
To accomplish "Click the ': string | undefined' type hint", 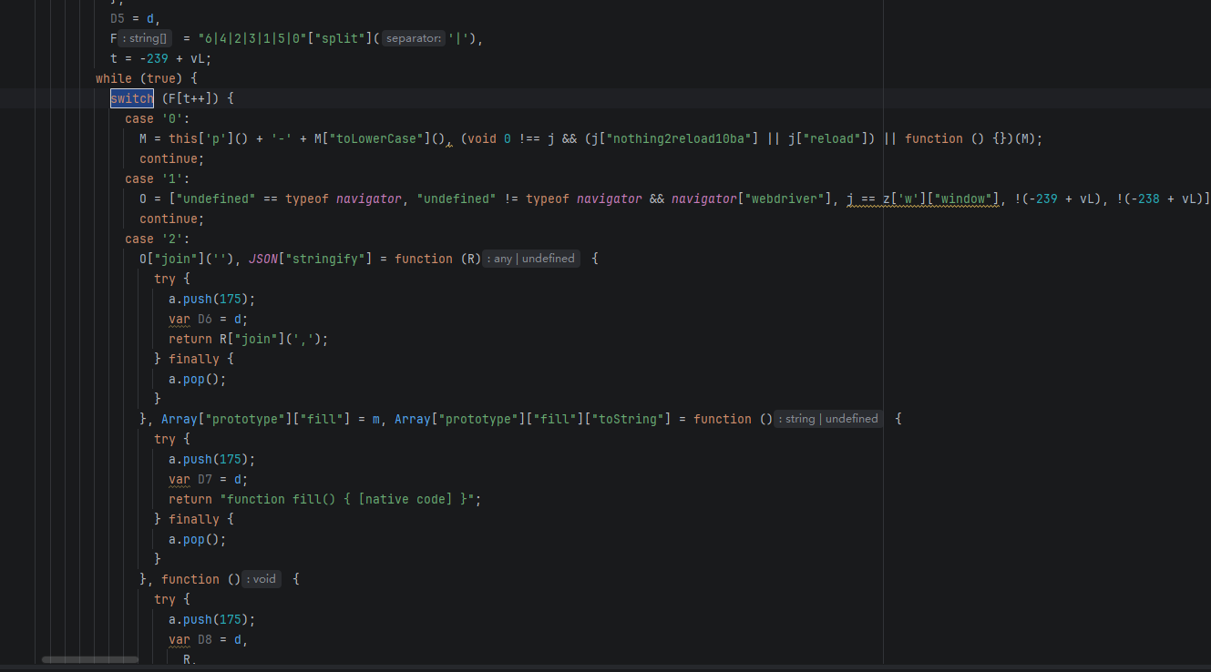I will [x=828, y=419].
